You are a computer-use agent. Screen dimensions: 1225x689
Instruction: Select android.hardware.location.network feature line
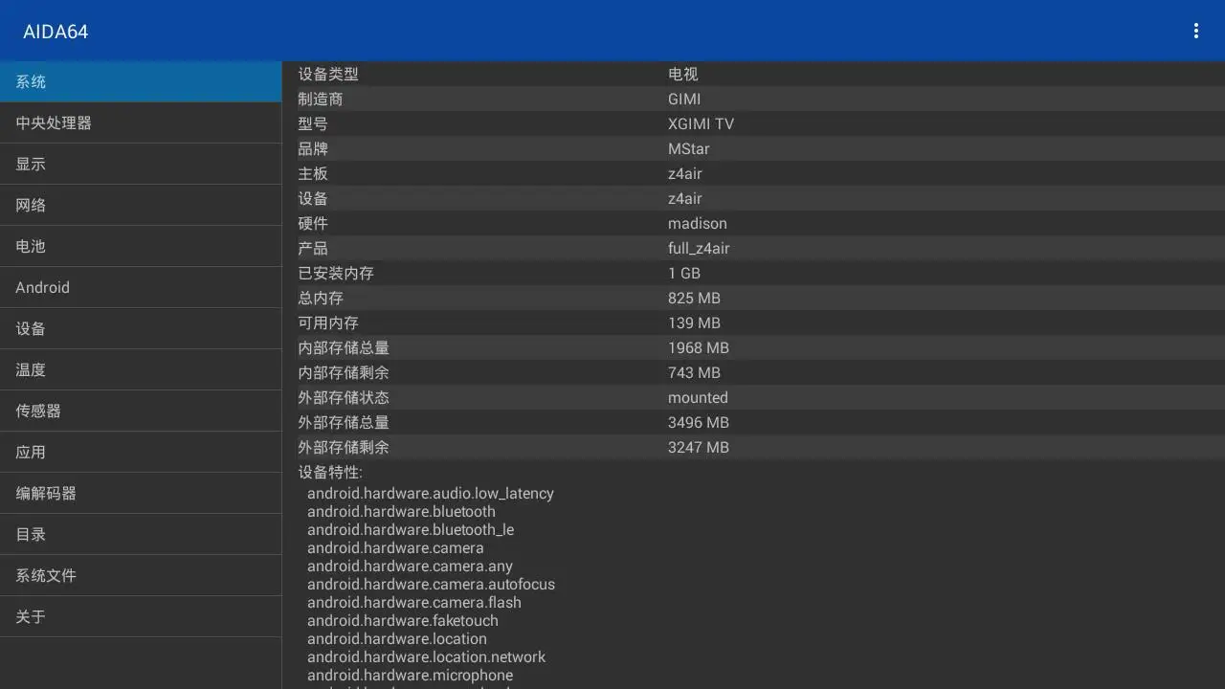point(426,657)
